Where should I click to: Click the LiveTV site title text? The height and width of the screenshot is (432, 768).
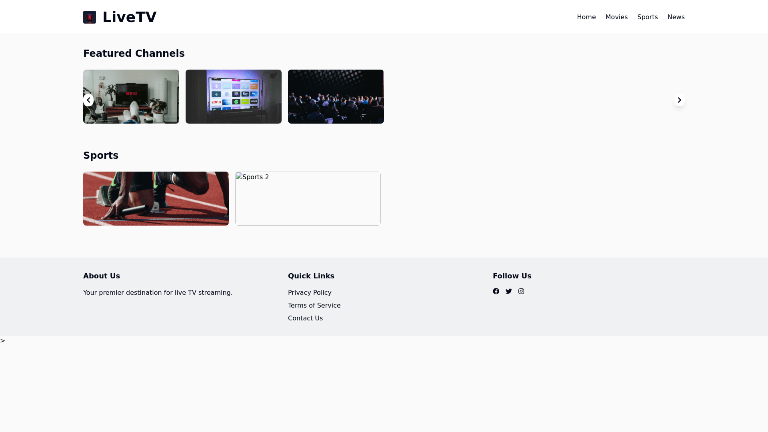[x=129, y=17]
